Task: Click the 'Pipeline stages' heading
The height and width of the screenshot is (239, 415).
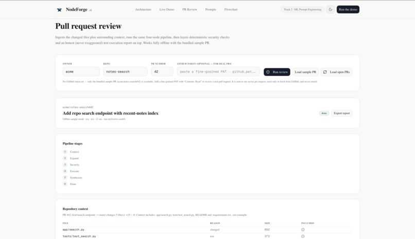Action: tap(73, 143)
